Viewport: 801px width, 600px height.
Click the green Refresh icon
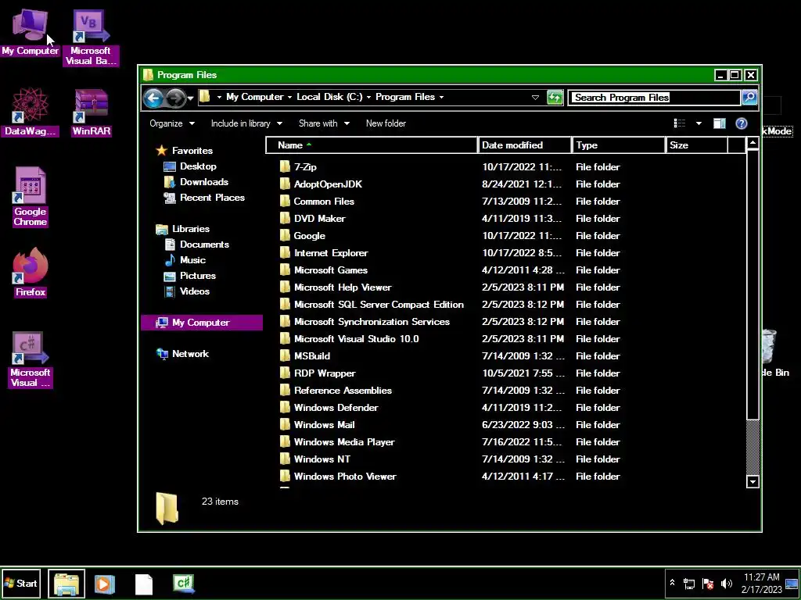(555, 97)
